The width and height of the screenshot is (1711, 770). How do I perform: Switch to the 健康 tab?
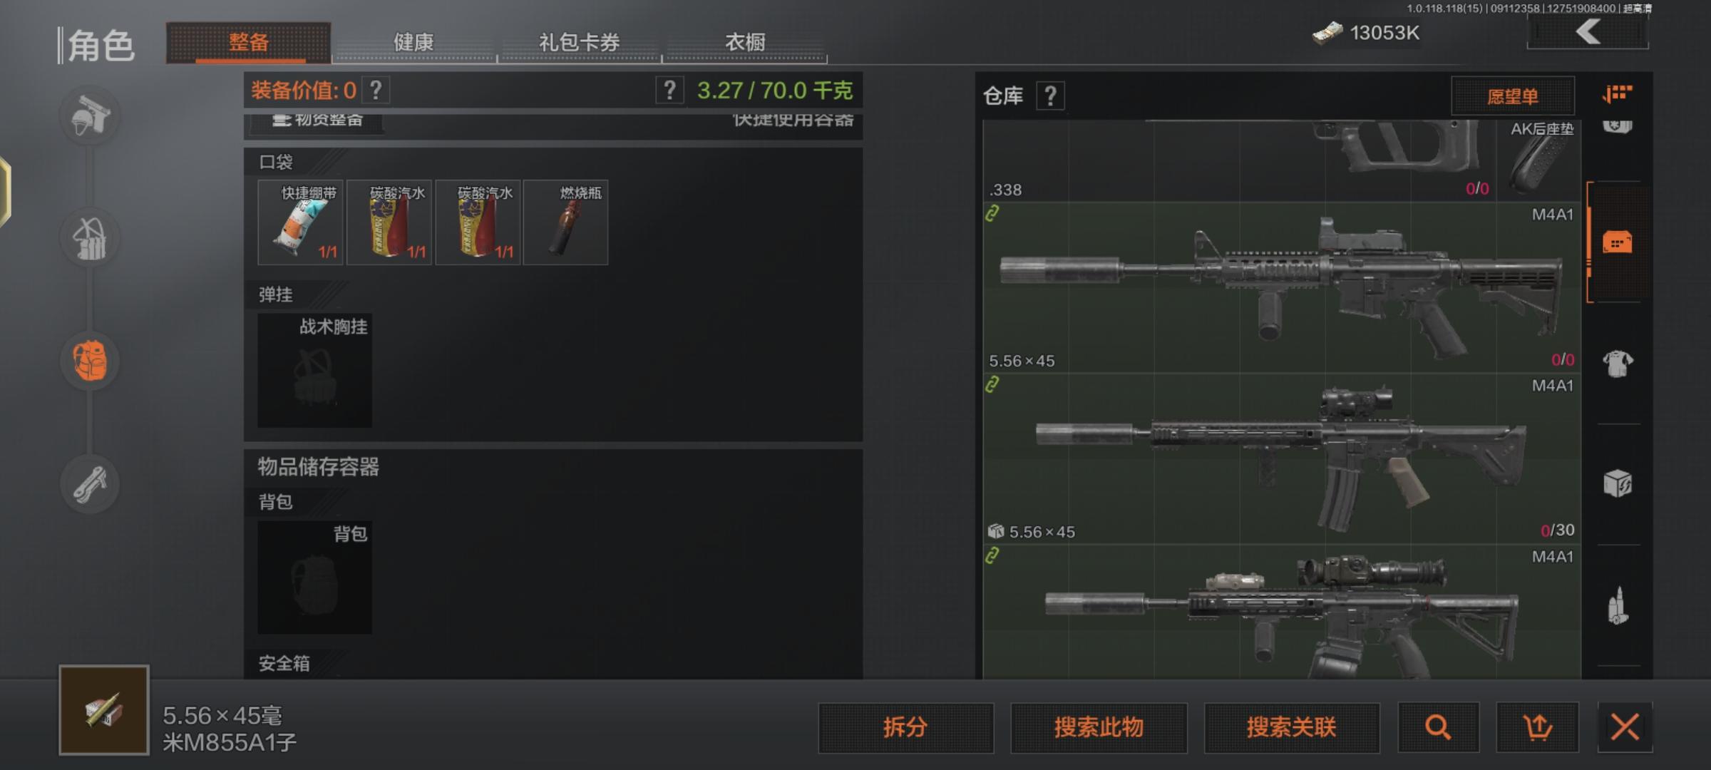(414, 42)
